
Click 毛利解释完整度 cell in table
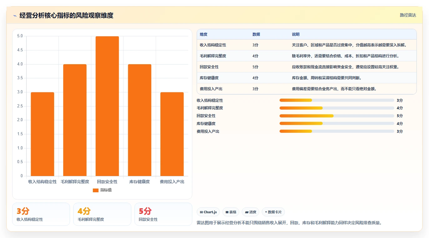(213, 56)
